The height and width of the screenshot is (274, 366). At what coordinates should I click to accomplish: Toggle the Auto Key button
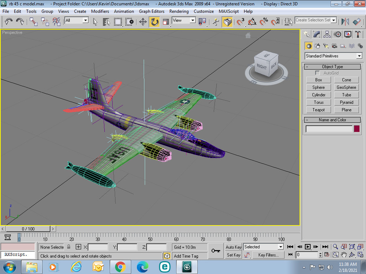pos(234,247)
